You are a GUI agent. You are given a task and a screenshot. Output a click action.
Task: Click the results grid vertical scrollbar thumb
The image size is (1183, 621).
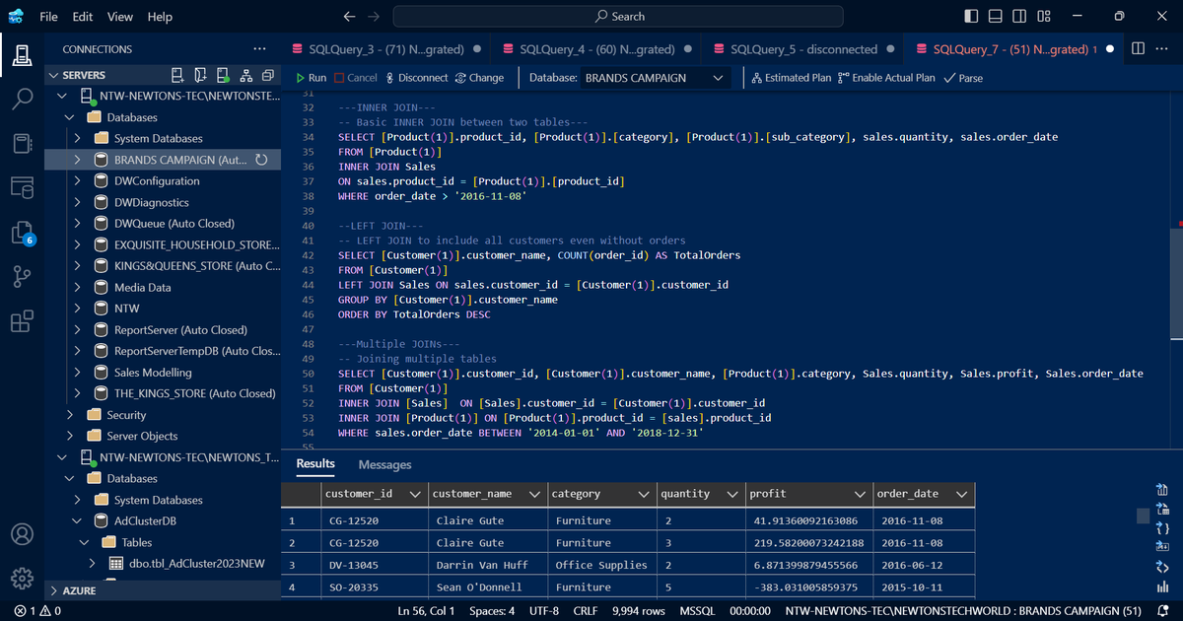(x=1143, y=516)
